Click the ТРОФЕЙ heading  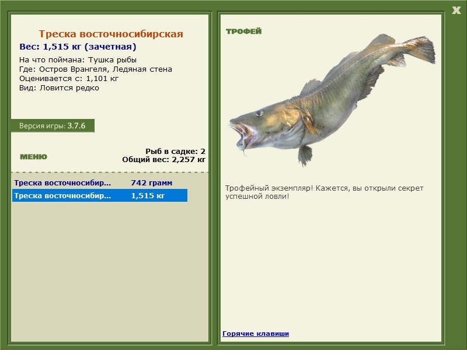pos(243,31)
